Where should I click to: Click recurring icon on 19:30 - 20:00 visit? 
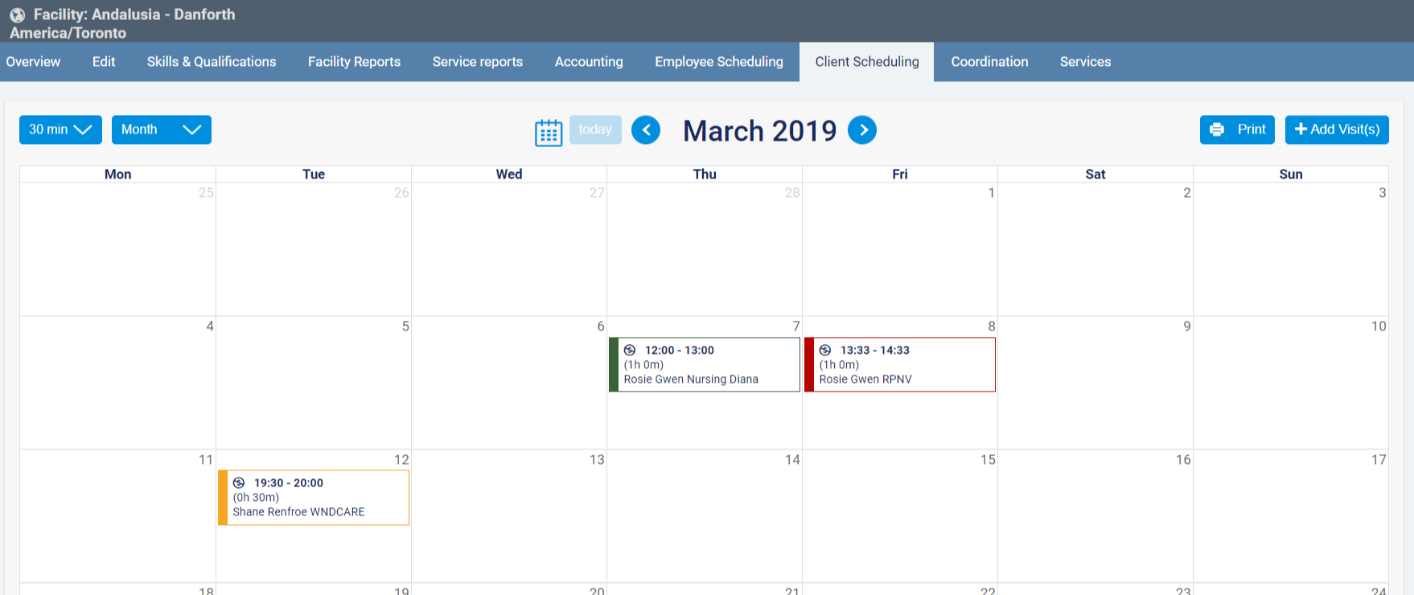click(x=239, y=482)
